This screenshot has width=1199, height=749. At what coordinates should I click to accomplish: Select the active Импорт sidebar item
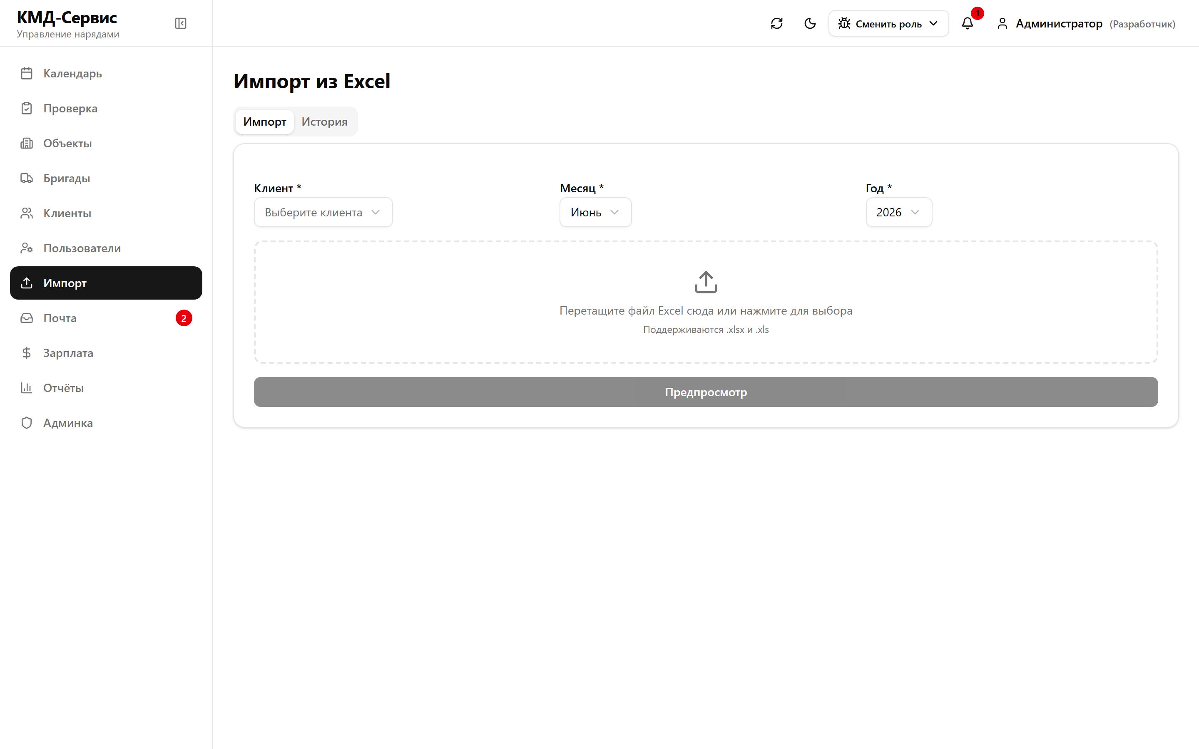tap(106, 283)
